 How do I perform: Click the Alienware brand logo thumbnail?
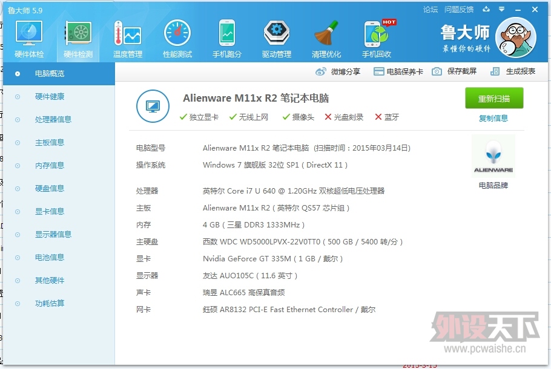pyautogui.click(x=493, y=156)
